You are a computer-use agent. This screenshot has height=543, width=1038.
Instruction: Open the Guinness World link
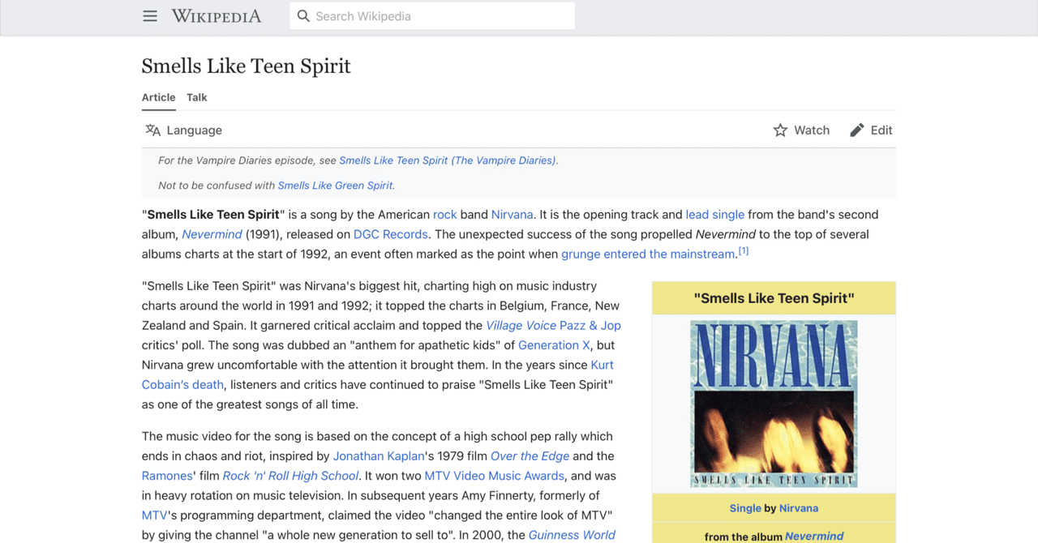tap(572, 535)
